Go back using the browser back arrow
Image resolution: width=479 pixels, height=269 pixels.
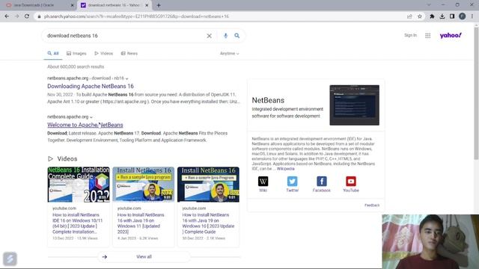click(x=7, y=16)
